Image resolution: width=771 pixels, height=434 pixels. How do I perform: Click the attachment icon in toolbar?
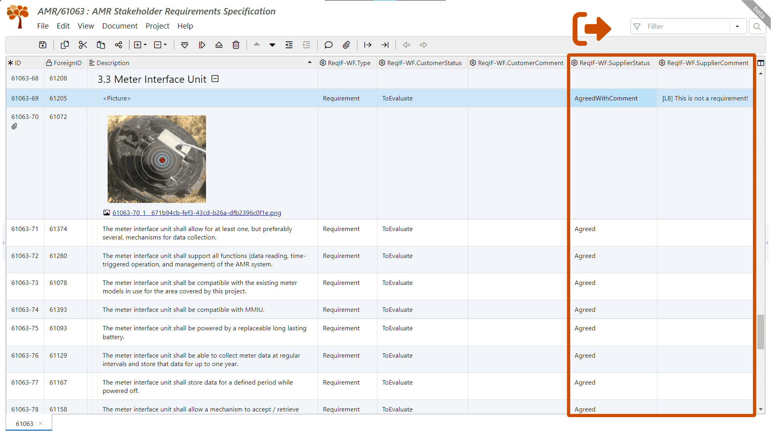[346, 45]
